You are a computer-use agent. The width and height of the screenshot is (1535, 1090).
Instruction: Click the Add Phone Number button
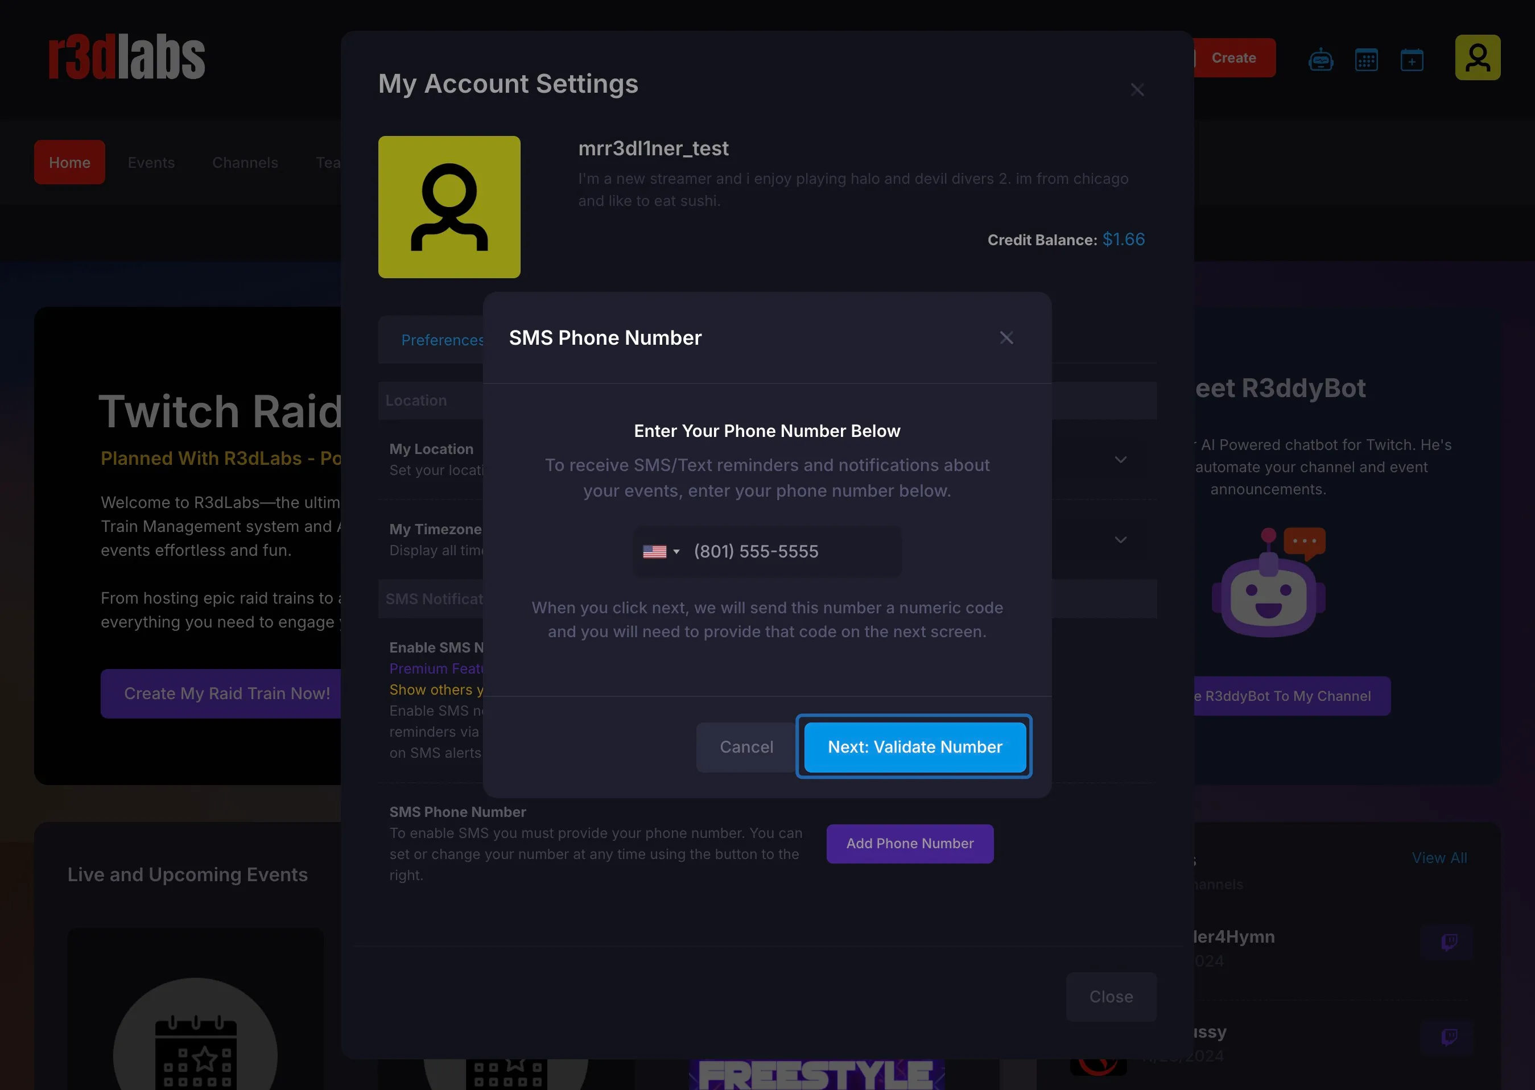tap(910, 844)
